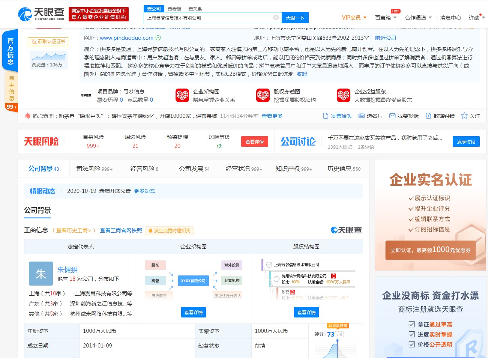Open the 公司发展 54 tab

pyautogui.click(x=194, y=169)
